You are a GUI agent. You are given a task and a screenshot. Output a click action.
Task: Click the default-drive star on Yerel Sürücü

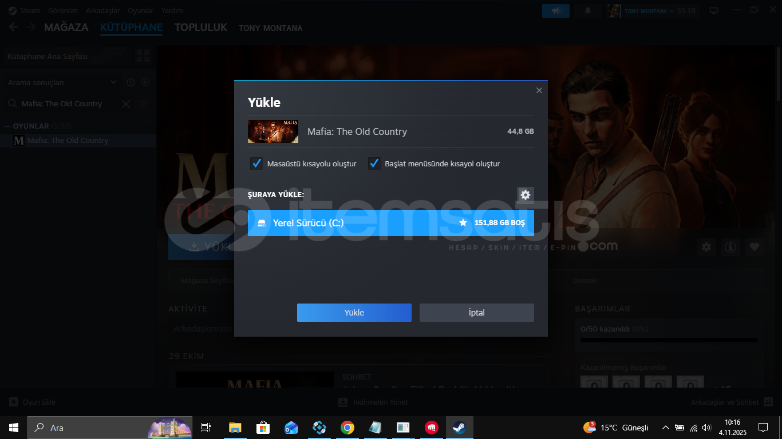(463, 223)
